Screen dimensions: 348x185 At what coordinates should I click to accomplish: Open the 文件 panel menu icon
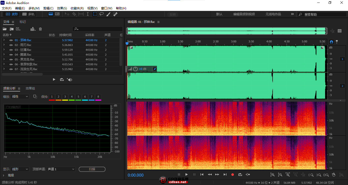(13, 22)
